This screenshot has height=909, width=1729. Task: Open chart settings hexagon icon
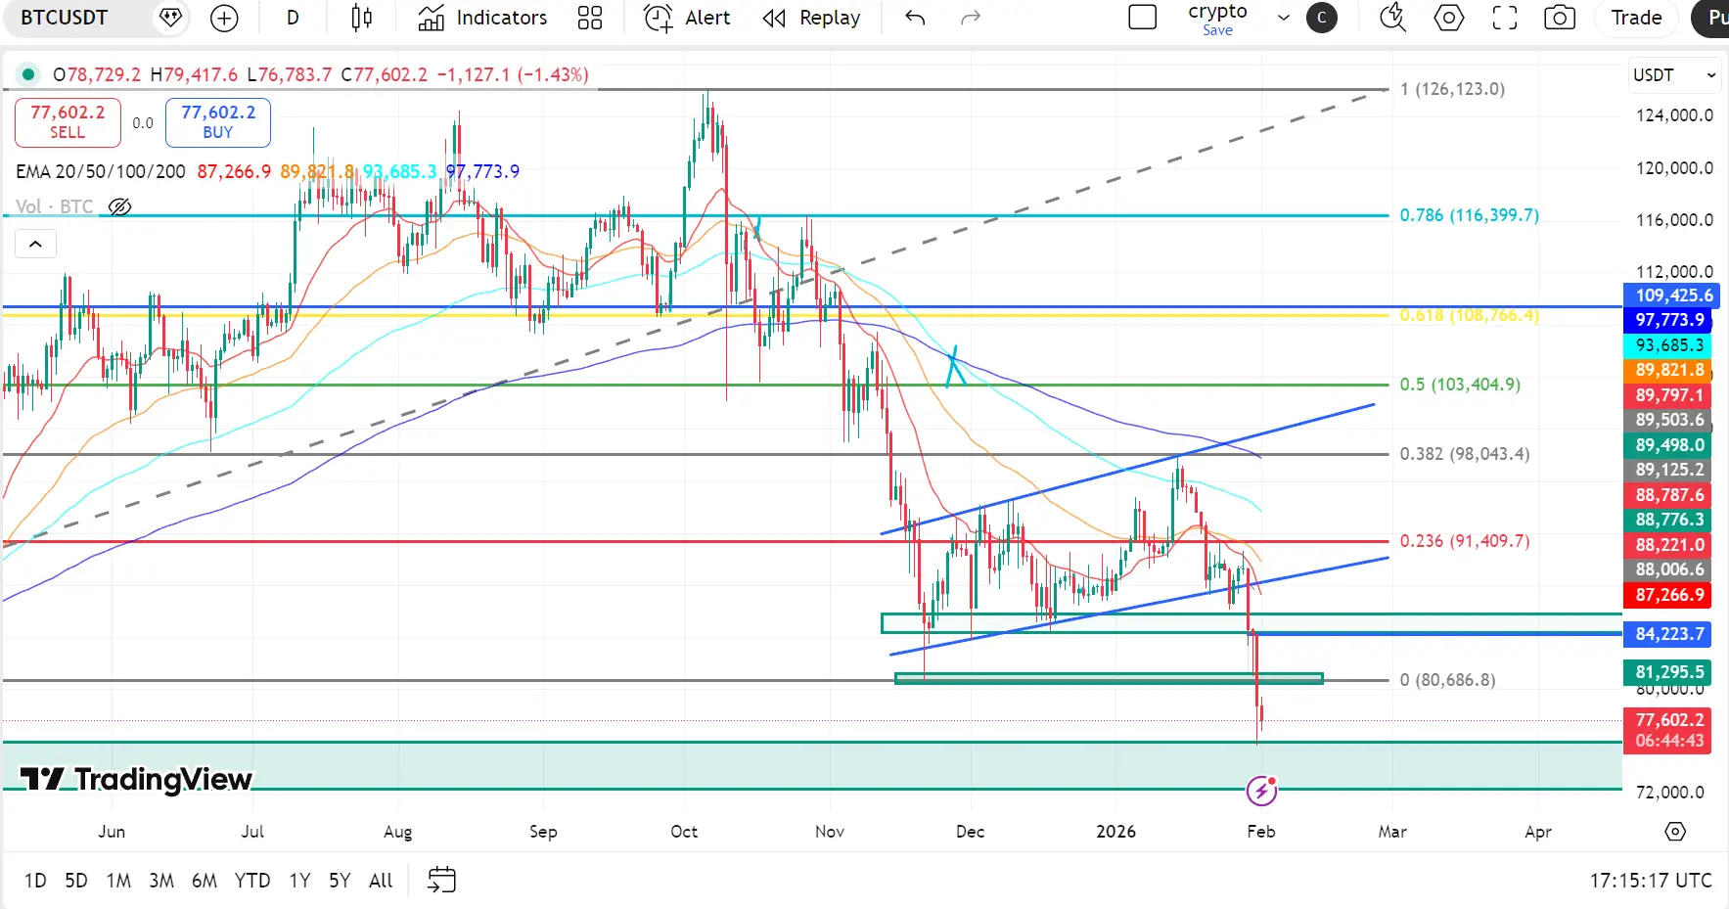(1449, 18)
